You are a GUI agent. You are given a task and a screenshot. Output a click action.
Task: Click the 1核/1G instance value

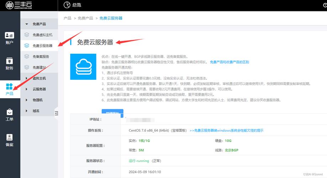click(144, 141)
